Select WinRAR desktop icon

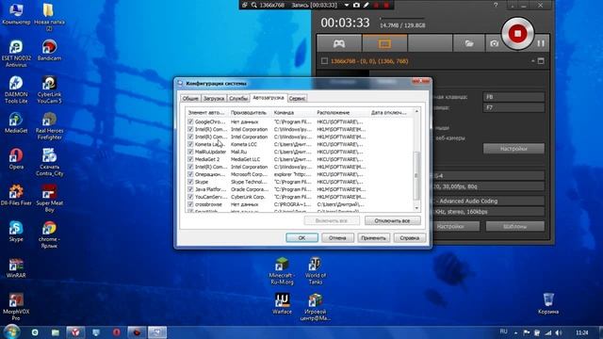tap(16, 267)
